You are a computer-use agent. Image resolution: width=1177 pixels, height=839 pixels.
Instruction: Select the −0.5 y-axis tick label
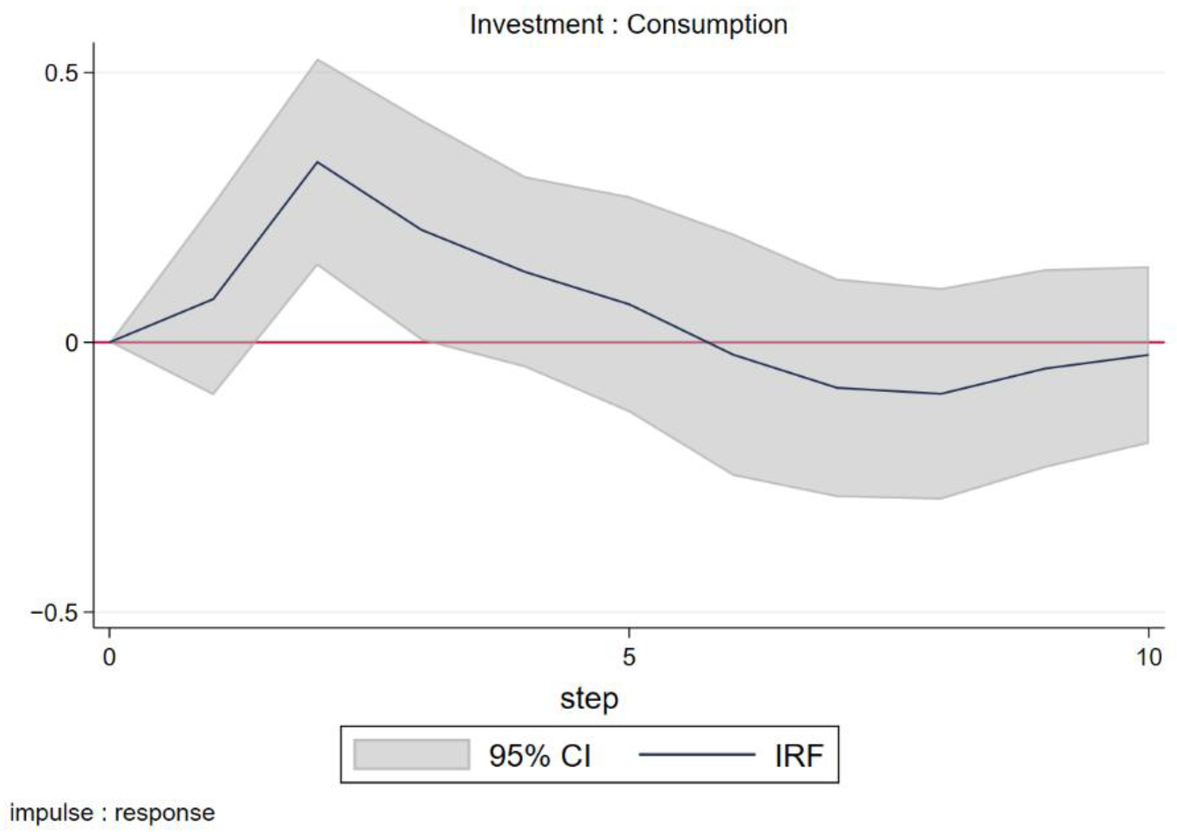point(54,613)
